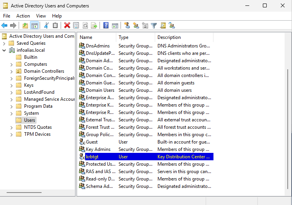Select Domain Controllers in the tree

[44, 71]
